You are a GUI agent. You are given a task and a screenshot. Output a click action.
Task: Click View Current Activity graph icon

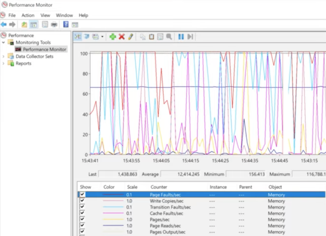(78, 37)
